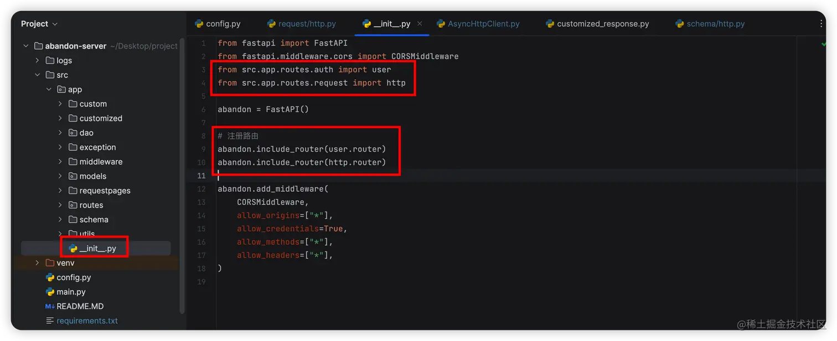837x341 pixels.
Task: Click line number 3 in the gutter
Action: coord(203,70)
